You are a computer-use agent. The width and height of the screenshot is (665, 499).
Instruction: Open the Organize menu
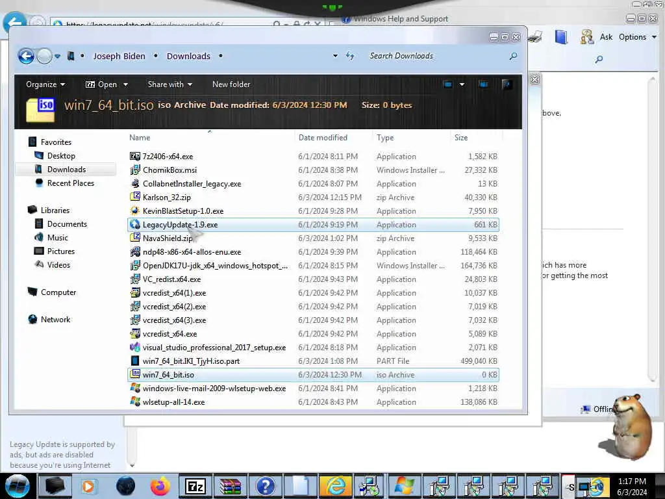[45, 84]
